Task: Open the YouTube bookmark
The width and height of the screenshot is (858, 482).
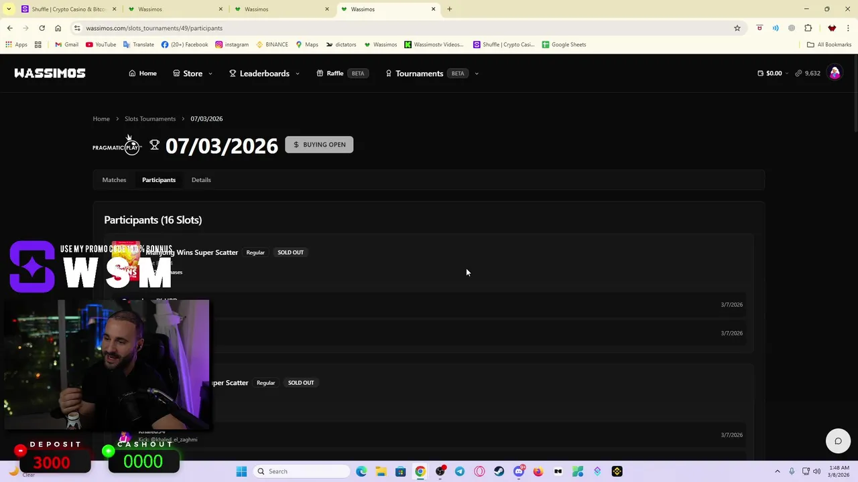Action: point(101,45)
